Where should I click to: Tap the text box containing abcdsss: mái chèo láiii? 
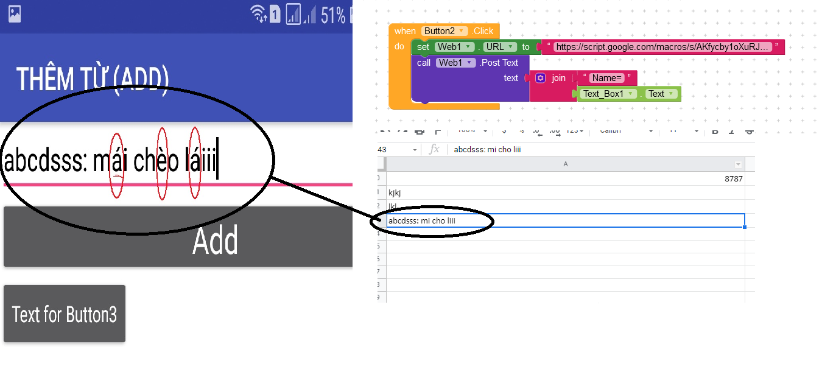coord(177,161)
